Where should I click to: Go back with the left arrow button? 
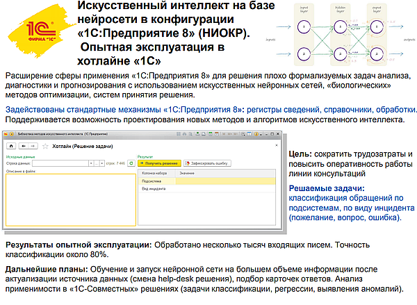tap(24, 146)
